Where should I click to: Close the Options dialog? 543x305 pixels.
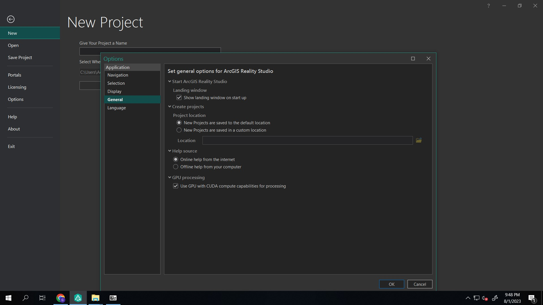click(x=428, y=59)
